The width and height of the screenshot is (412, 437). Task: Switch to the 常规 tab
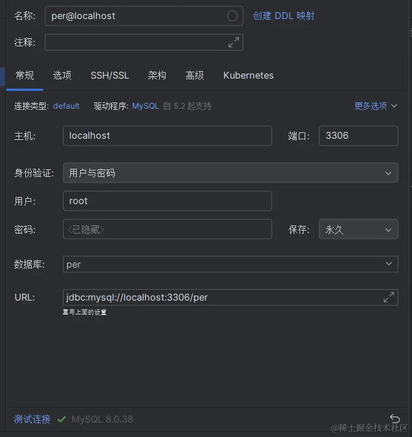[24, 75]
